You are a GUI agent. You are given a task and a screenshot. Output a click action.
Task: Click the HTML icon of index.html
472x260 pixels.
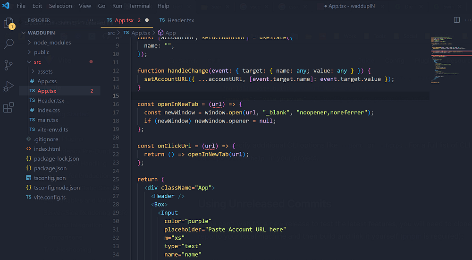29,149
